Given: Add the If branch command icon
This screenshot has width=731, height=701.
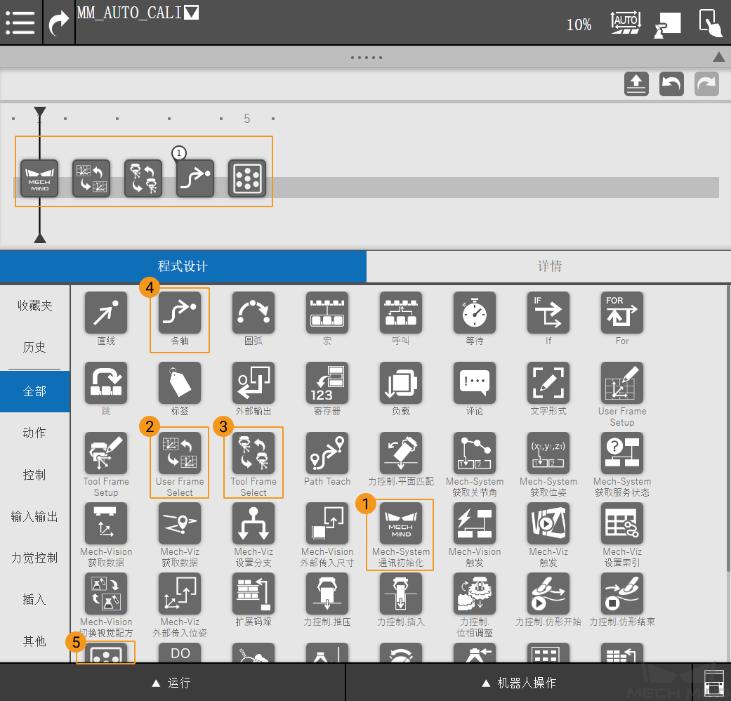Looking at the screenshot, I should tap(548, 313).
